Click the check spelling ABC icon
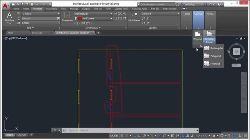This screenshot has width=250, height=140. [19, 14]
